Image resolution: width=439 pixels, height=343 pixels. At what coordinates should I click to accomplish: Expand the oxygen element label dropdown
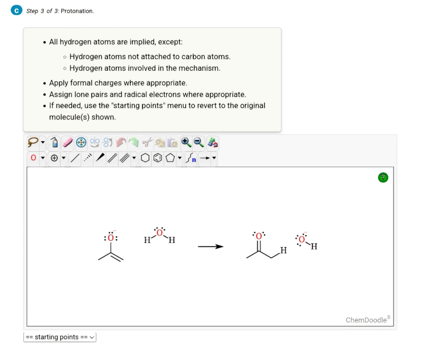(43, 158)
